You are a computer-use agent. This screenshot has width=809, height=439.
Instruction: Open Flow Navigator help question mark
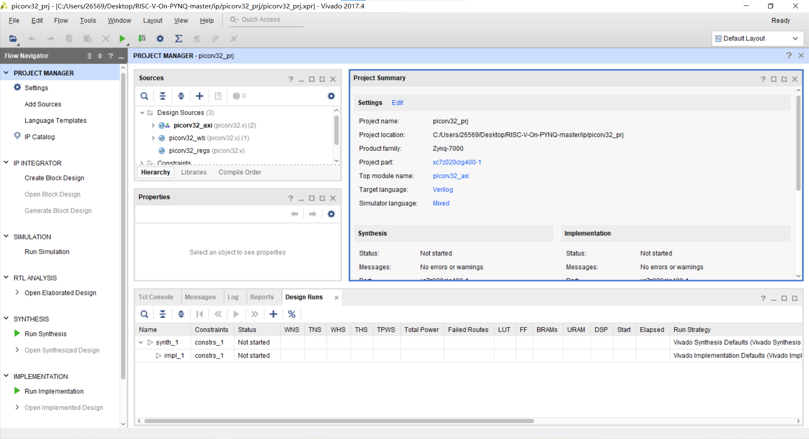(110, 56)
